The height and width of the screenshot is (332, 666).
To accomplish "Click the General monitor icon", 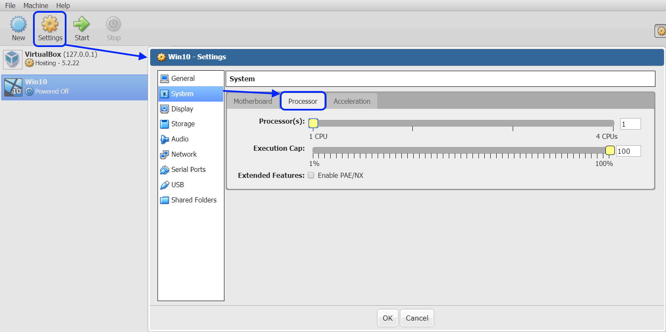I will pos(165,79).
